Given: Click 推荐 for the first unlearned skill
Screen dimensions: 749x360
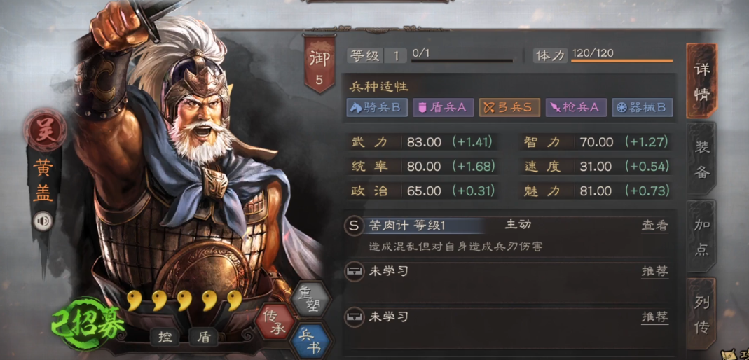Looking at the screenshot, I should (654, 272).
